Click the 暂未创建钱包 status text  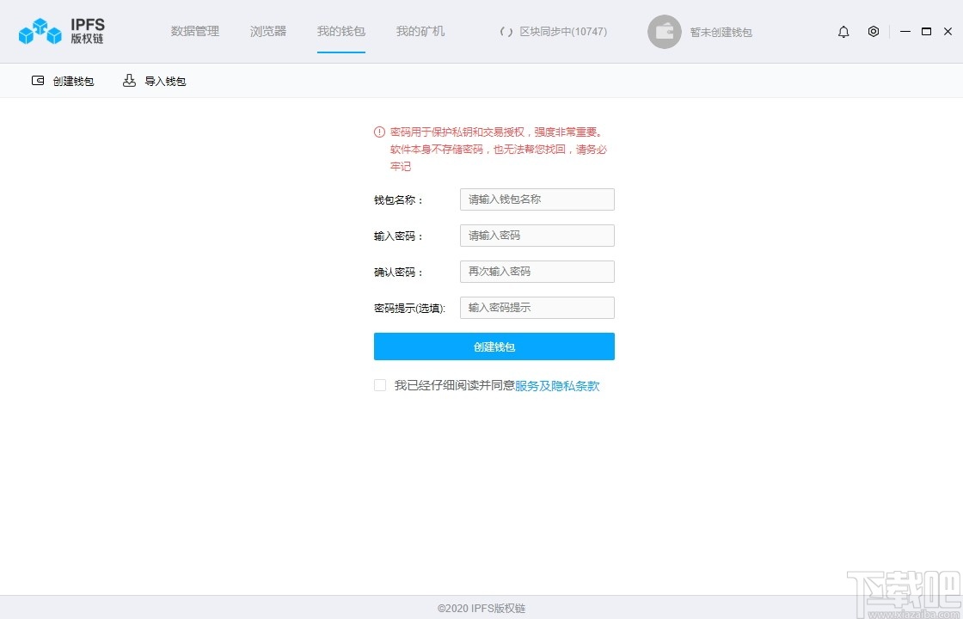(x=722, y=32)
